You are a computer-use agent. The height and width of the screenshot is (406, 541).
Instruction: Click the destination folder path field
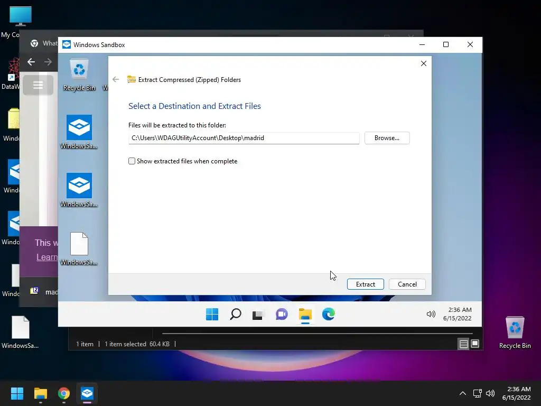(x=244, y=138)
